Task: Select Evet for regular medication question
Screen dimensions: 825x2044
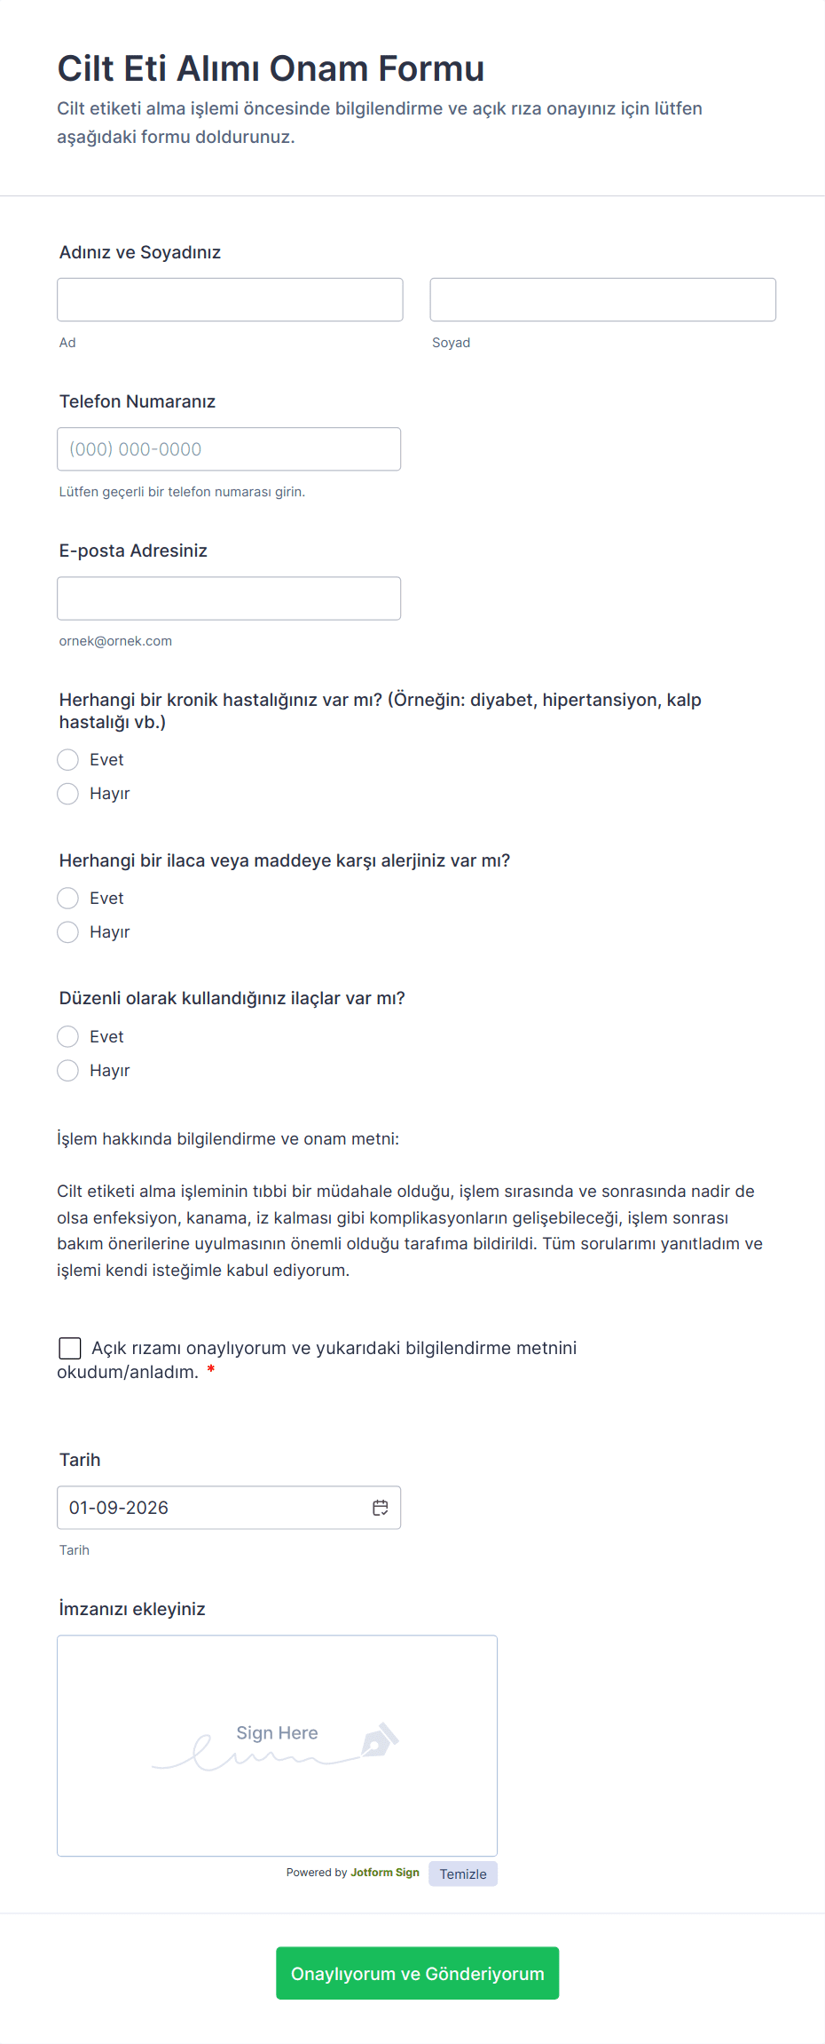Action: tap(67, 1036)
